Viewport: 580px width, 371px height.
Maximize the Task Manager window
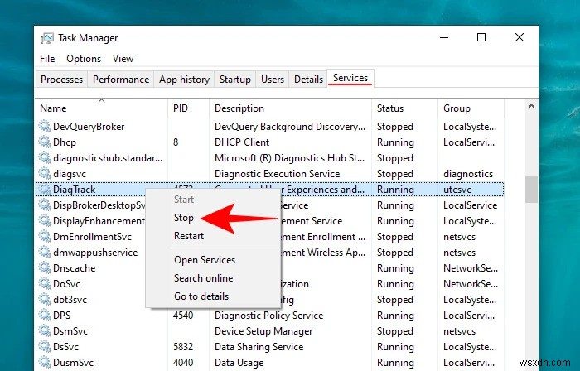tap(481, 37)
